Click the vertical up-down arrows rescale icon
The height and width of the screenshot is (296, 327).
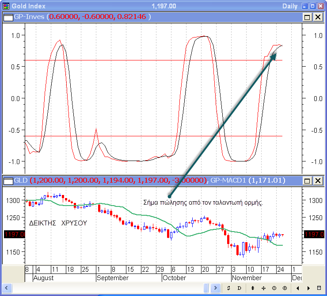pos(252,288)
